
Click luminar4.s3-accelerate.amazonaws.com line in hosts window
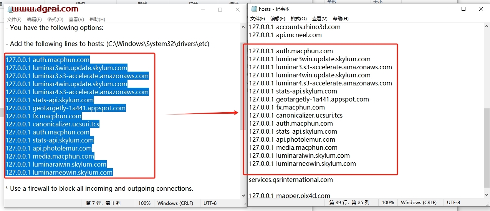pyautogui.click(x=321, y=83)
